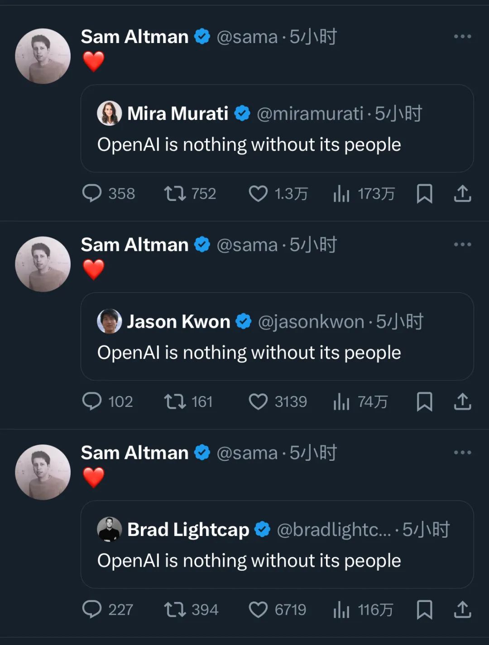Open more options on third Sam Altman tweet
The width and height of the screenshot is (489, 645).
pos(462,452)
